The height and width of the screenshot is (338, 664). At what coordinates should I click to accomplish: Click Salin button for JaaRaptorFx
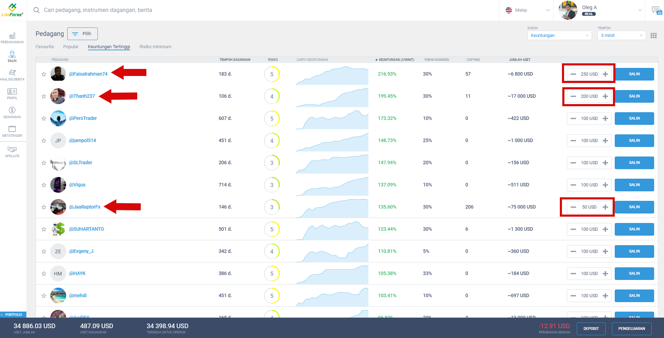[634, 207]
